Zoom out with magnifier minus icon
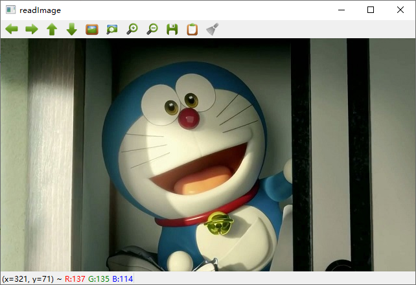The image size is (416, 285). pyautogui.click(x=152, y=29)
